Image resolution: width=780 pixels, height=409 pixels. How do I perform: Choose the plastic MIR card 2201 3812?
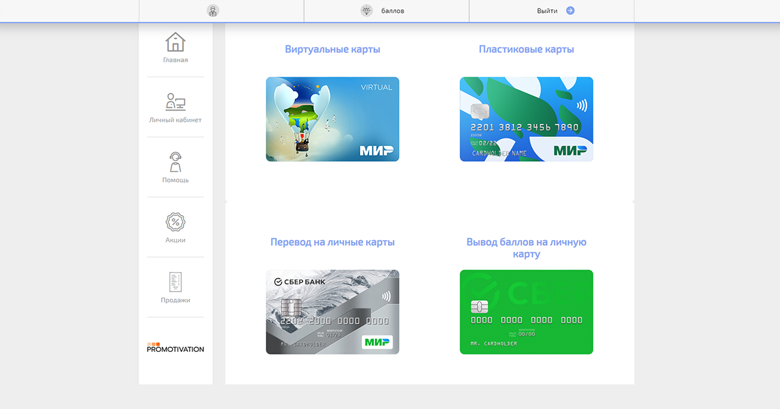[x=526, y=119]
